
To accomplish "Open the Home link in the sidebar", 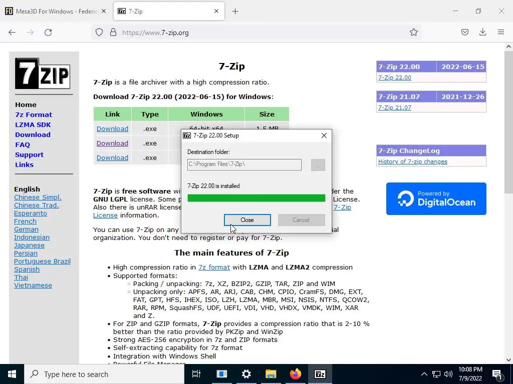I will [x=26, y=105].
